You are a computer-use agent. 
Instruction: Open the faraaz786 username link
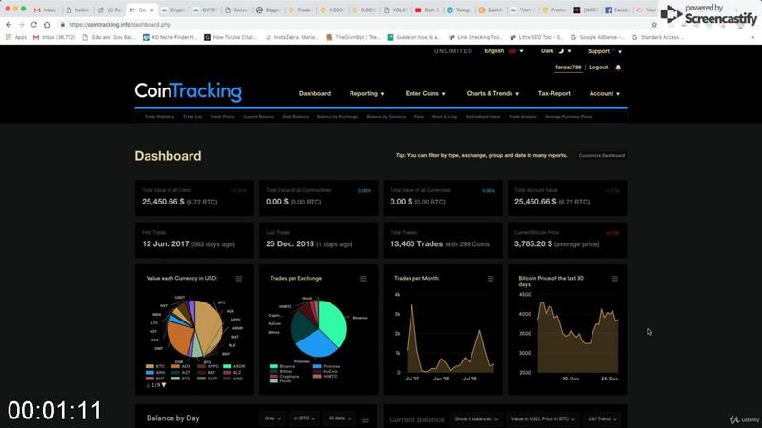point(568,68)
